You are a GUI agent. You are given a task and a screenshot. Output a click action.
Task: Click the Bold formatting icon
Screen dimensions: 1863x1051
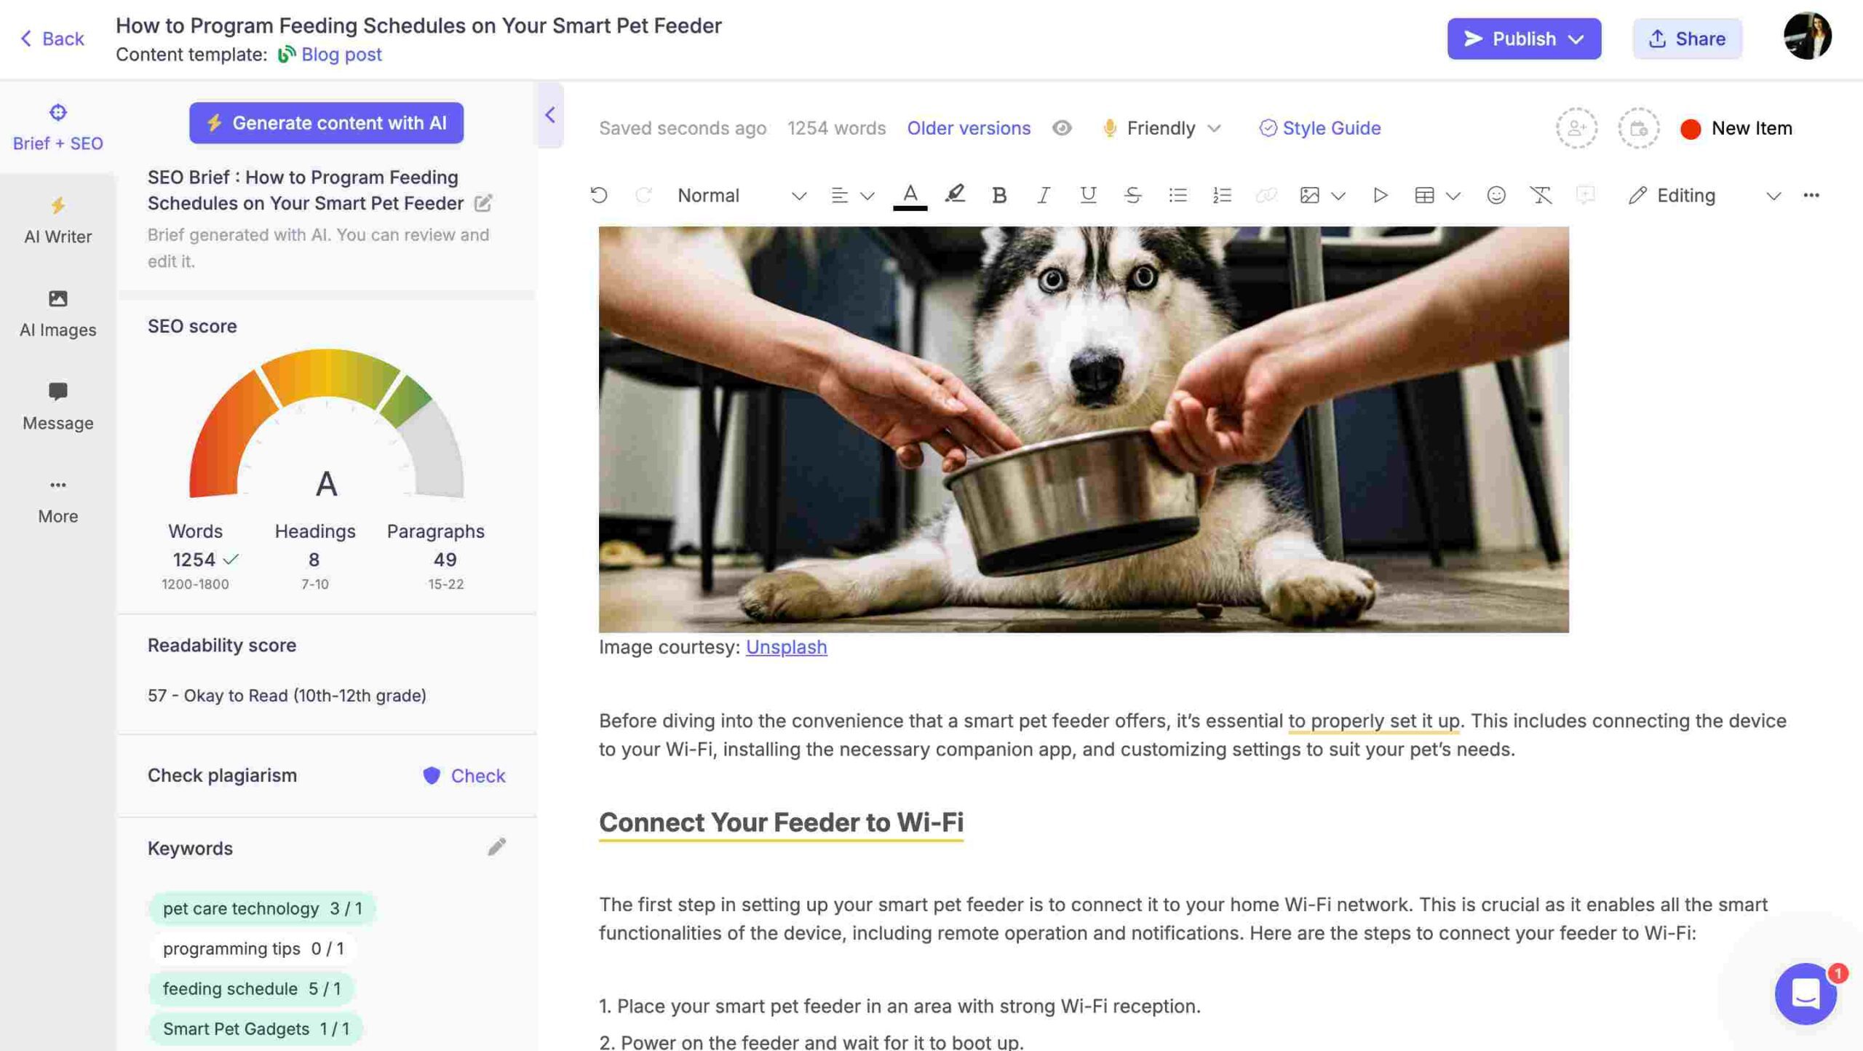pos(998,196)
